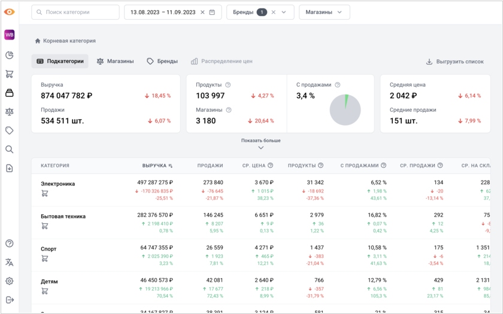Click the orange eye logo icon
Viewport: 503px width, 314px height.
pos(10,12)
